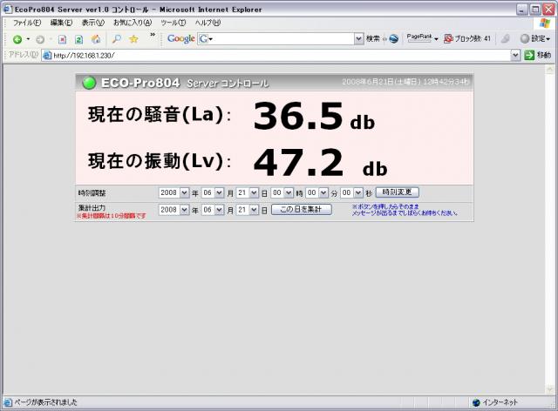Click the globe icon beside 検索
This screenshot has height=411, width=558.
393,39
